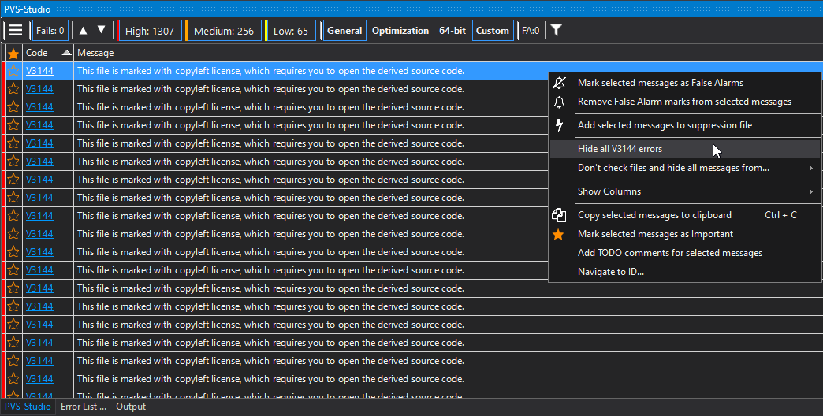This screenshot has height=416, width=823.
Task: Open the PVS-Studio hamburger menu
Action: point(16,31)
